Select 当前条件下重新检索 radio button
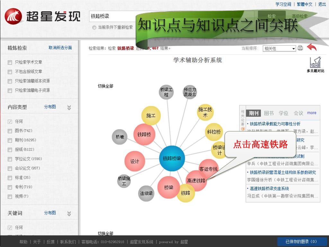The image size is (329, 247). (x=94, y=27)
